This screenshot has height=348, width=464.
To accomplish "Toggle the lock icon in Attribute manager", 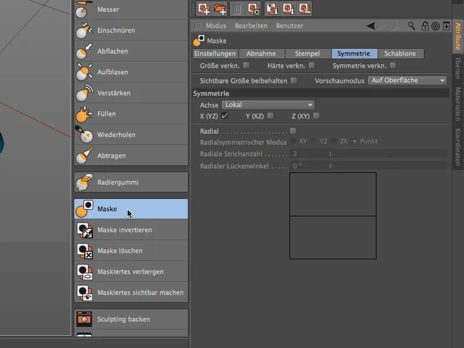I will (425, 26).
